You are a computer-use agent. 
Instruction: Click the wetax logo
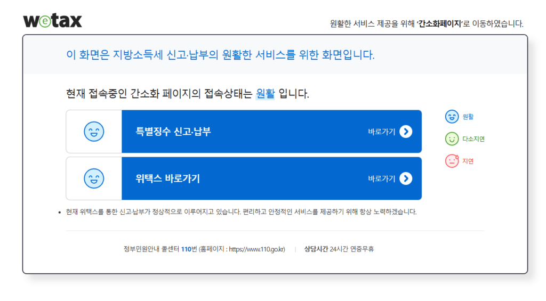(x=53, y=21)
